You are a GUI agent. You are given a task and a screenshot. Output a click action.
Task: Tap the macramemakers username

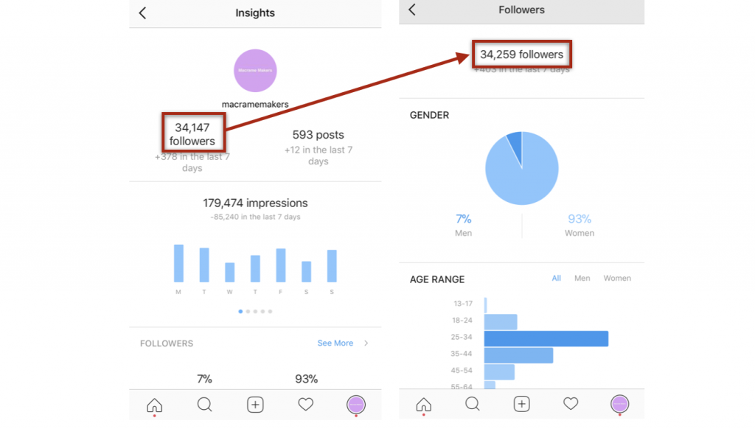pos(255,104)
